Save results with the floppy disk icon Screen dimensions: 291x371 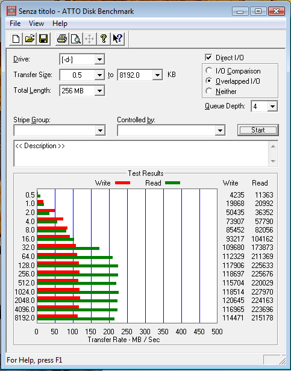pos(43,39)
